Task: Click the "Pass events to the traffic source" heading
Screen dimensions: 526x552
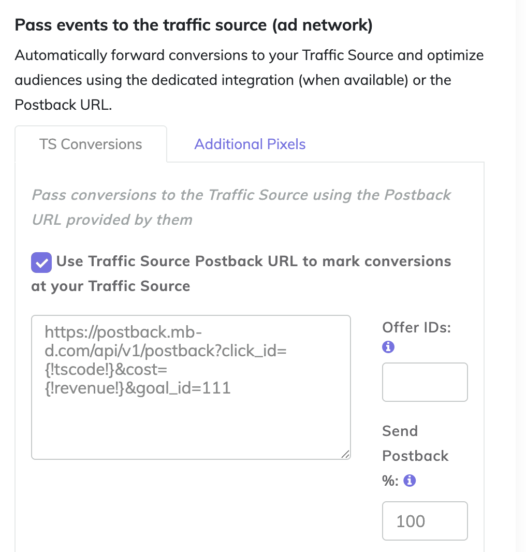Action: 194,25
